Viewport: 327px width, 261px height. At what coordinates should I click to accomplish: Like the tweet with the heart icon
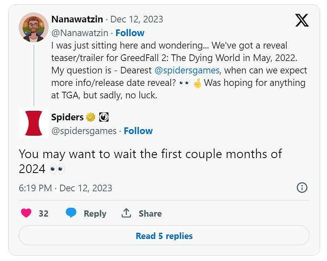(26, 213)
